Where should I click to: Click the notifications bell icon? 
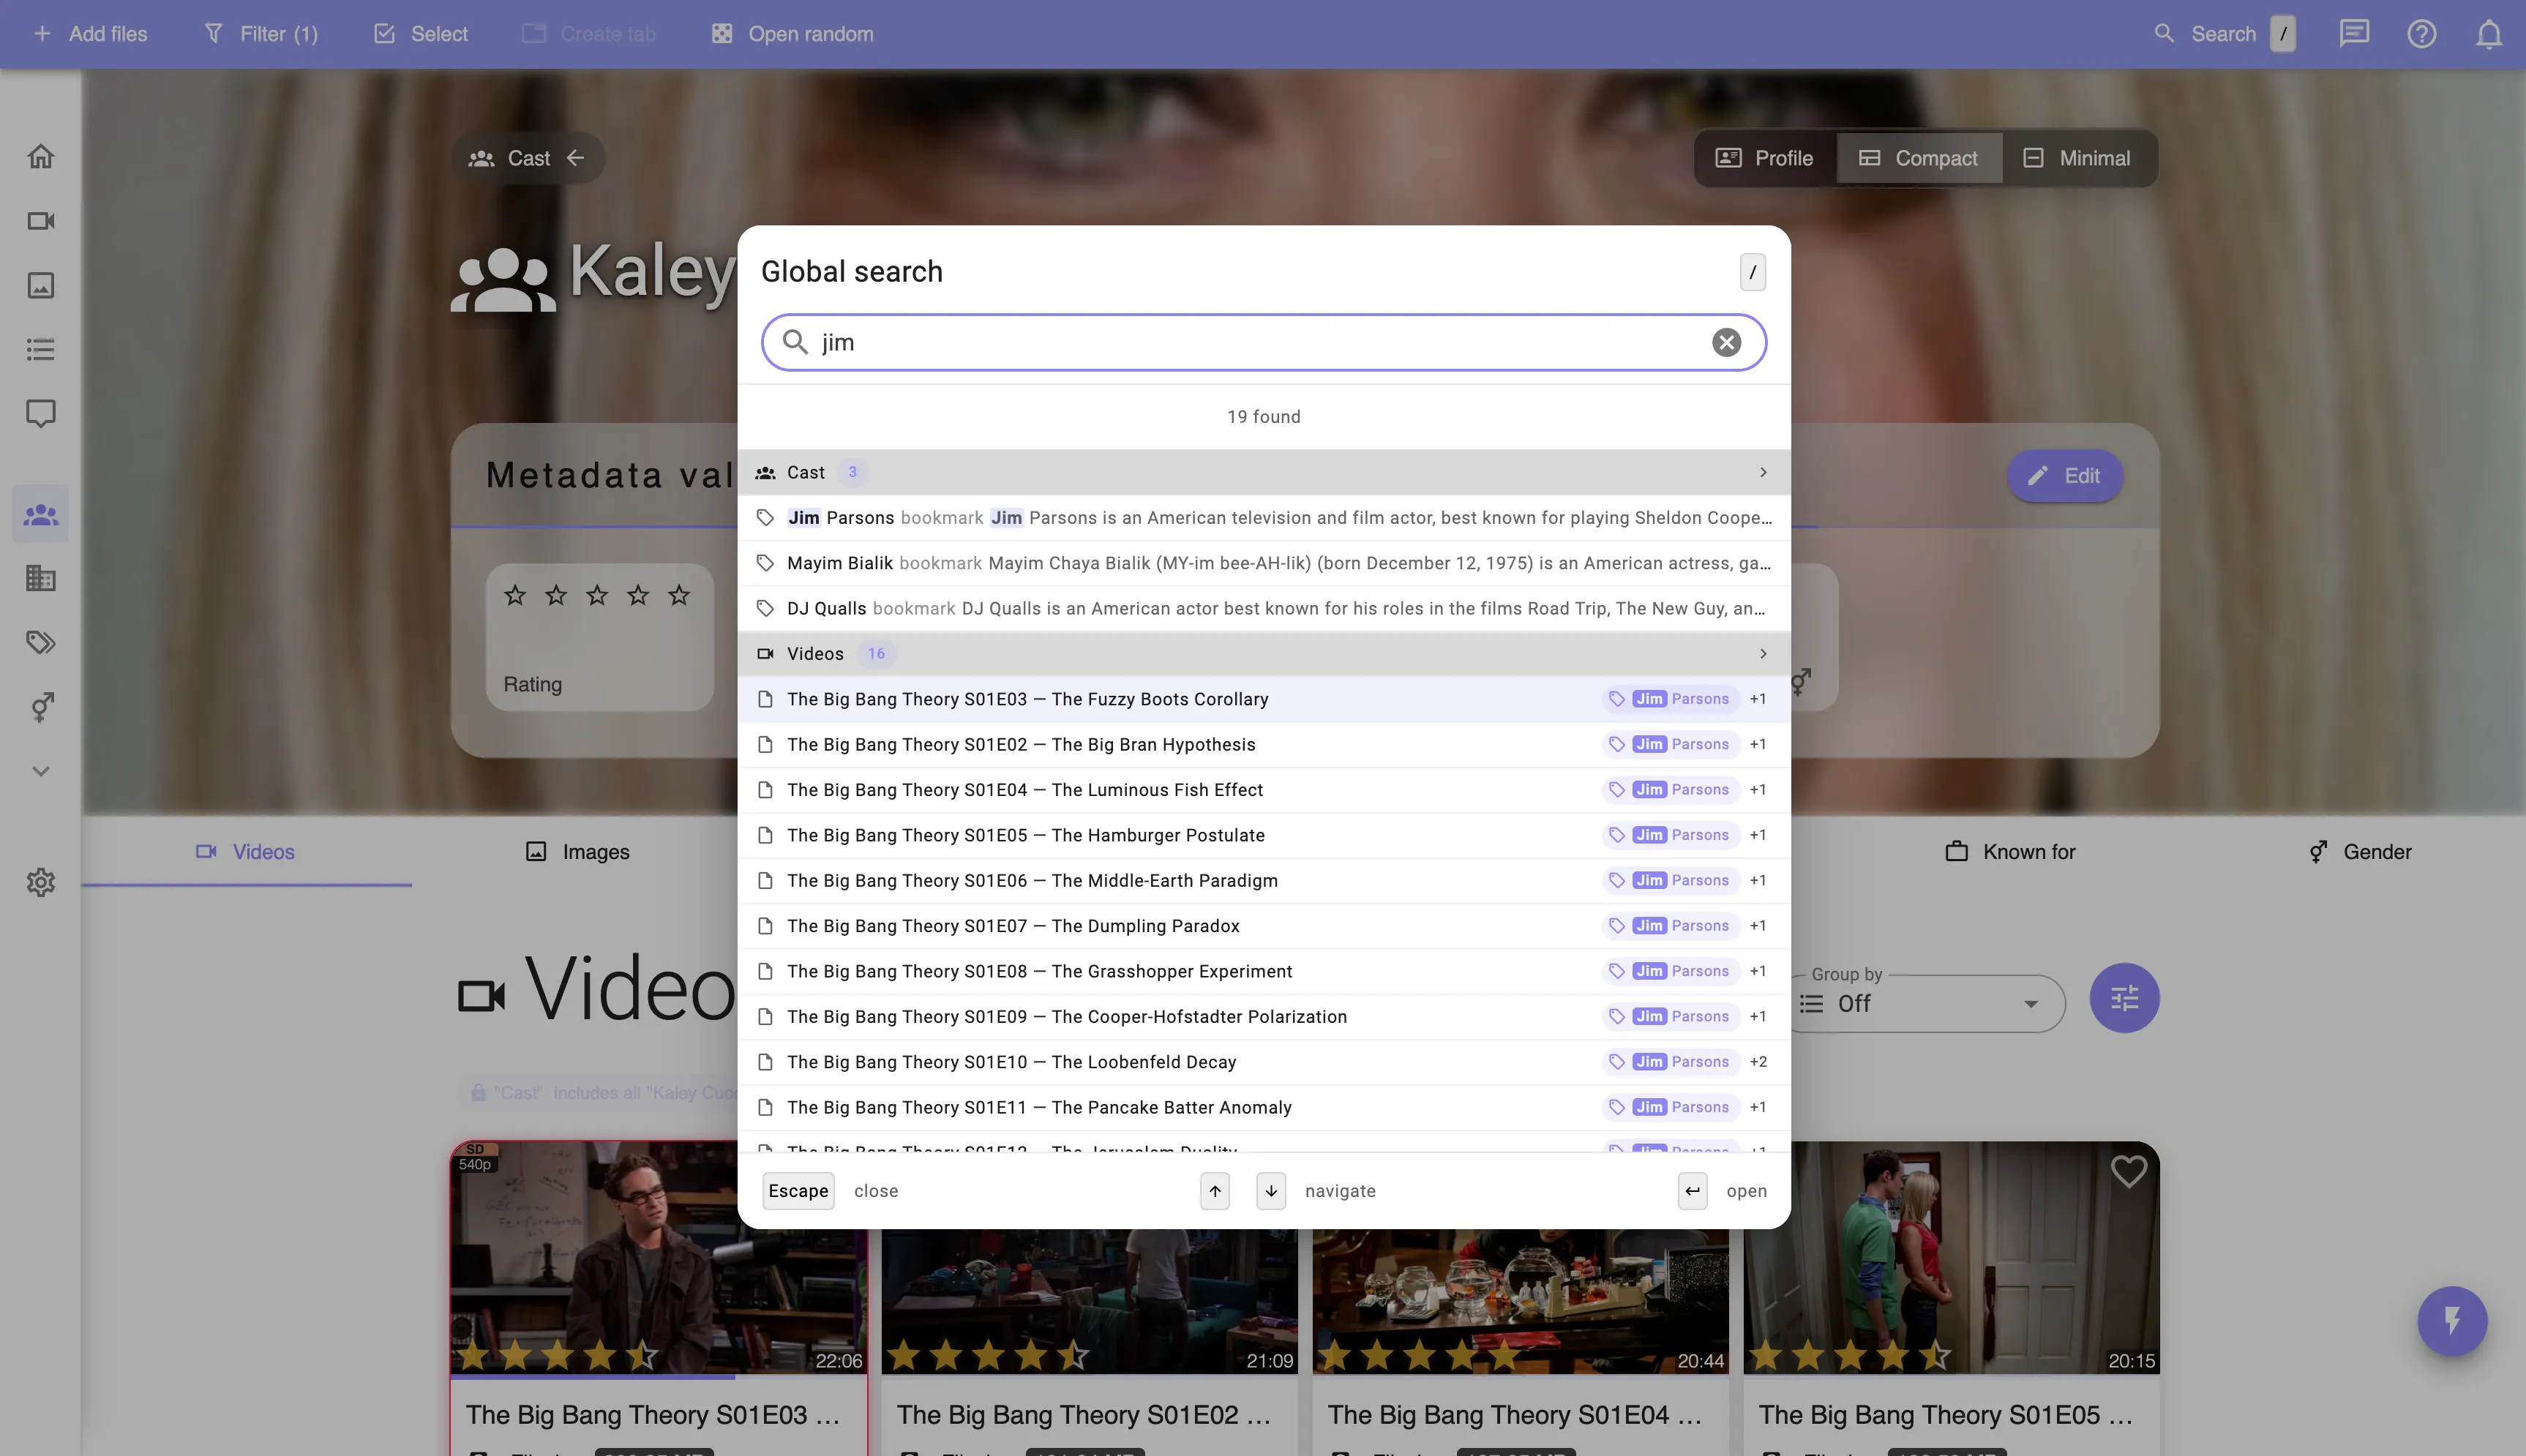2488,34
